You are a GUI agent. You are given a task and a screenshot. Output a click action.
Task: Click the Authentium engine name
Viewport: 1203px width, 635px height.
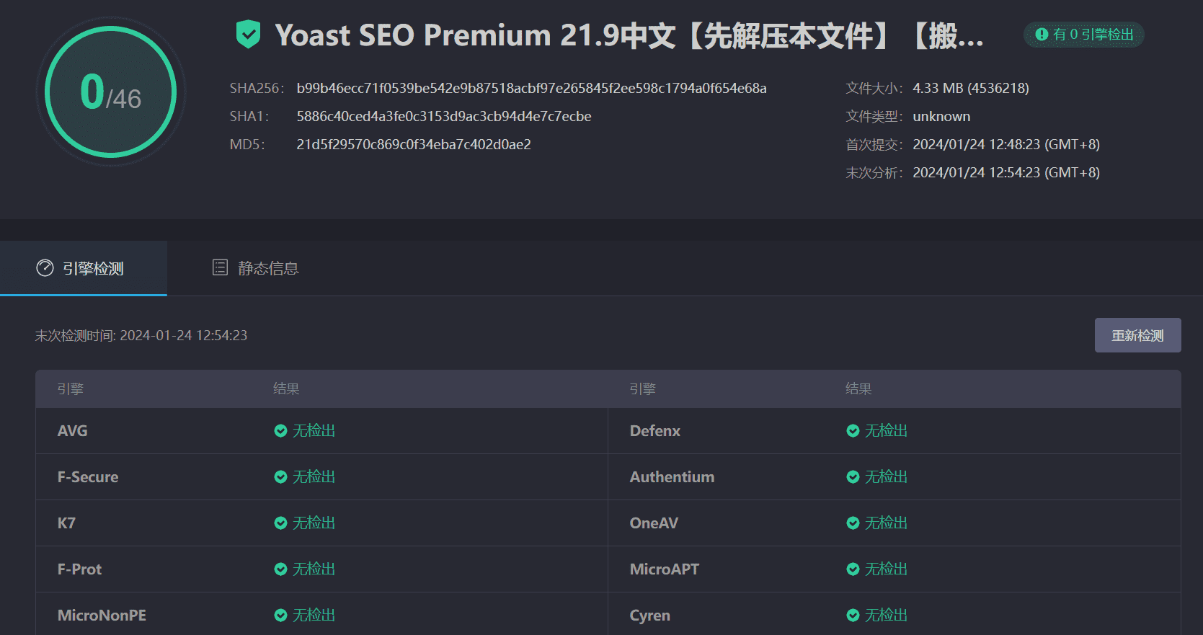[x=672, y=476]
